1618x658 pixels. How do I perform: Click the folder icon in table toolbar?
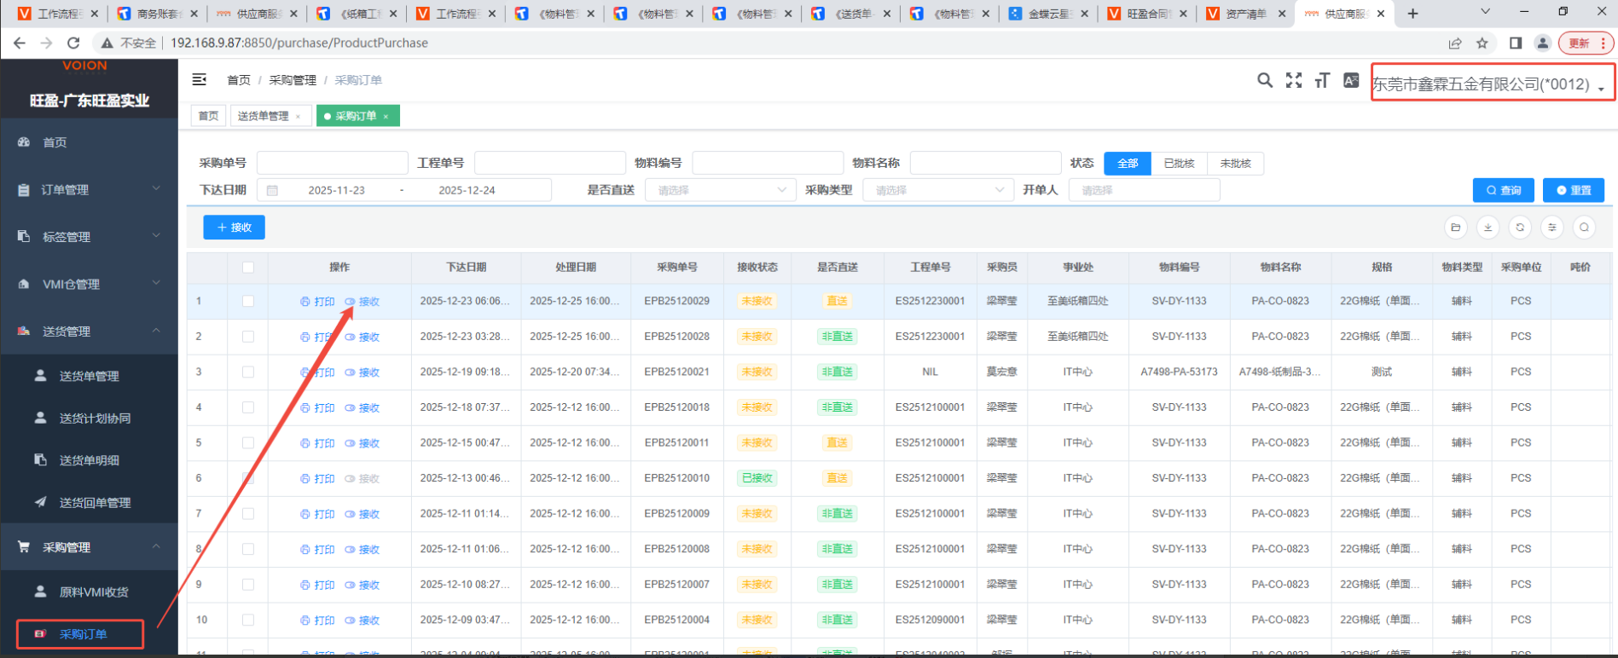coord(1456,228)
